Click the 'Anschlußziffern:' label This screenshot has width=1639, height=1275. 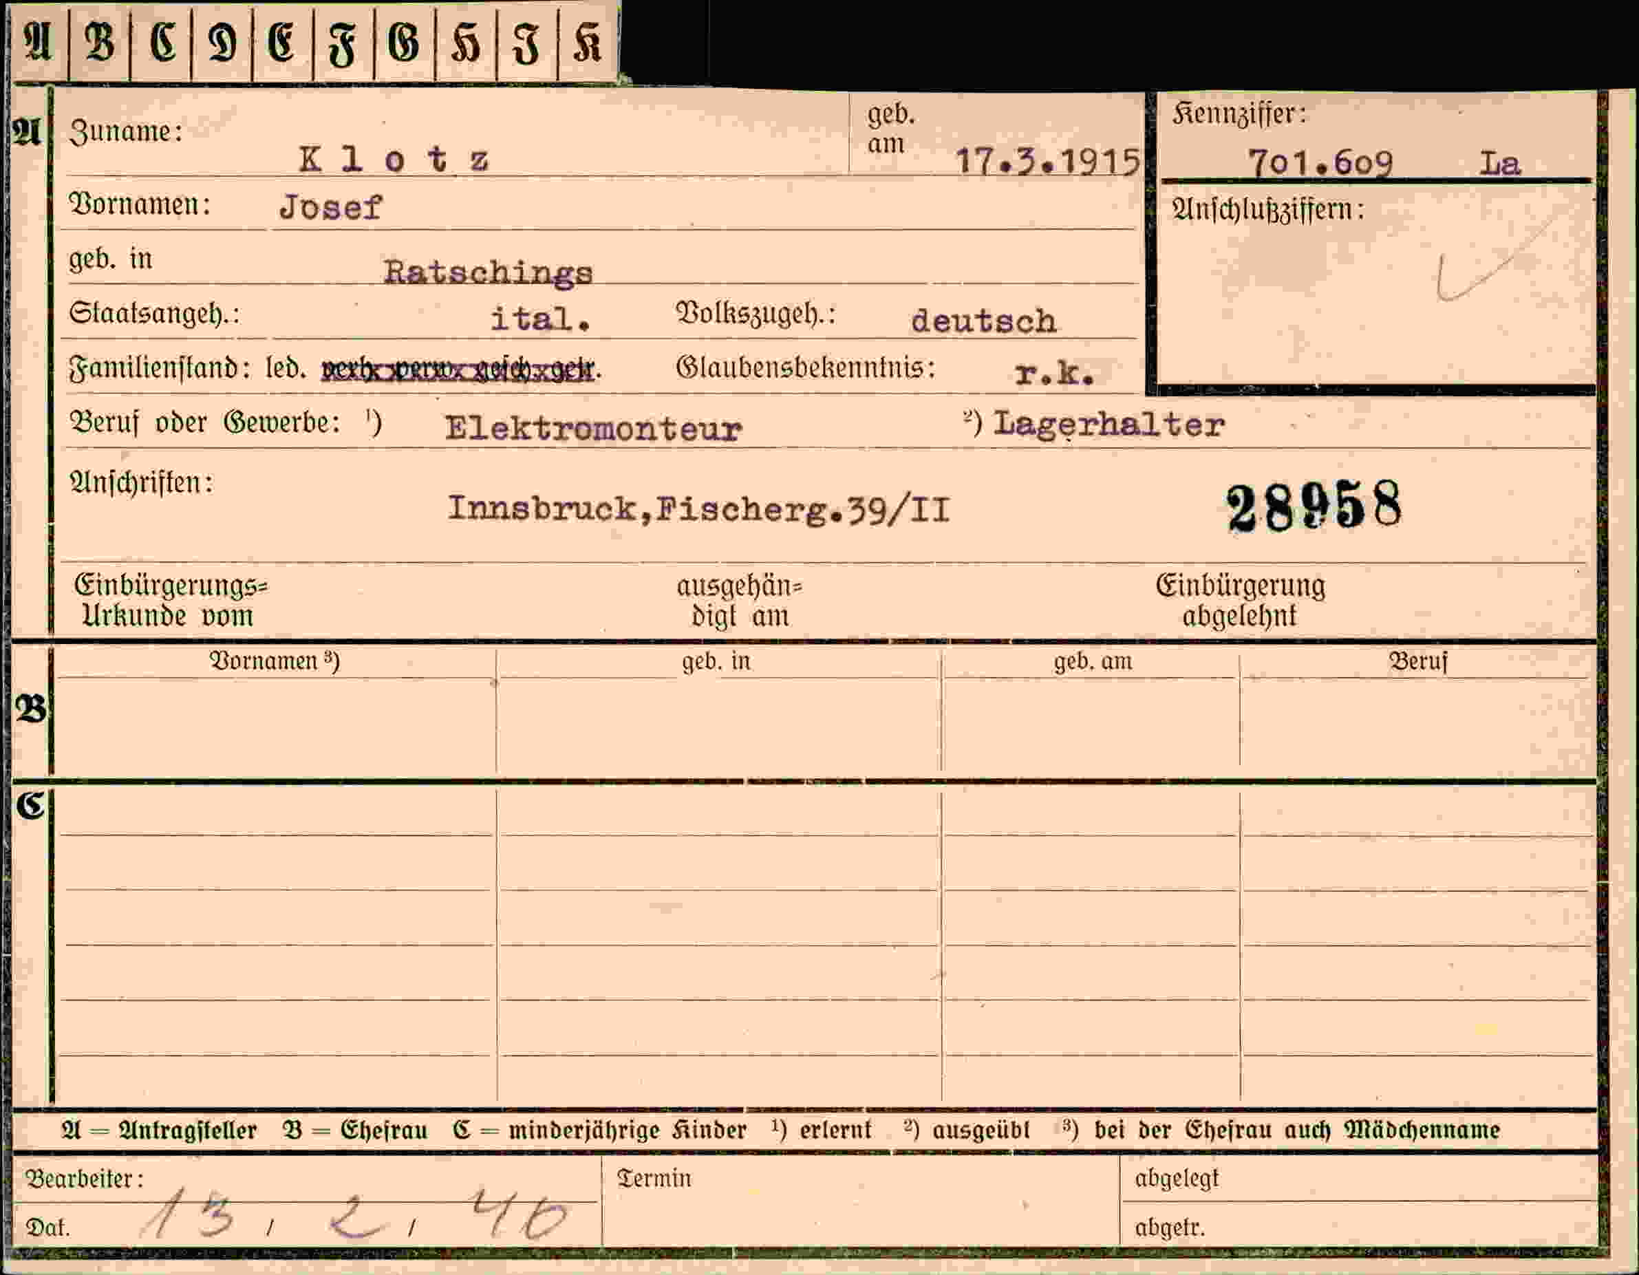click(x=1268, y=210)
